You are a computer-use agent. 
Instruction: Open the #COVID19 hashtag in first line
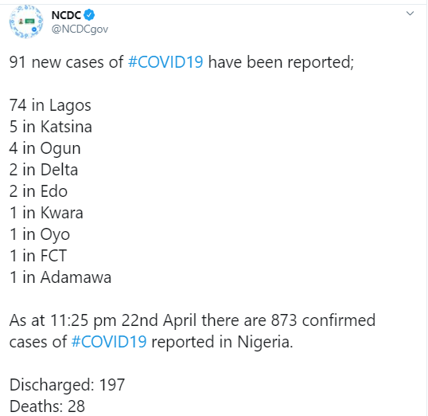point(165,62)
